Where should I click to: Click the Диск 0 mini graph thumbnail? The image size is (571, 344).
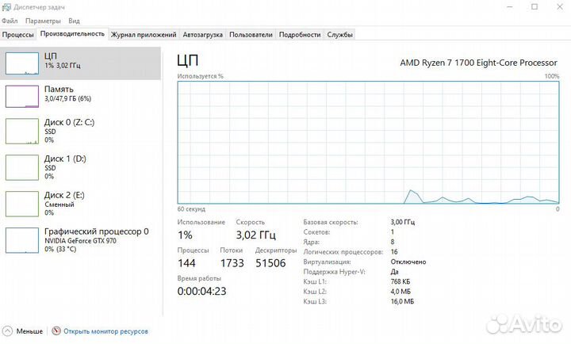(x=22, y=131)
